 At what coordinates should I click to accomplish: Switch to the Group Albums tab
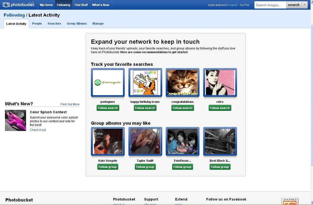(77, 24)
